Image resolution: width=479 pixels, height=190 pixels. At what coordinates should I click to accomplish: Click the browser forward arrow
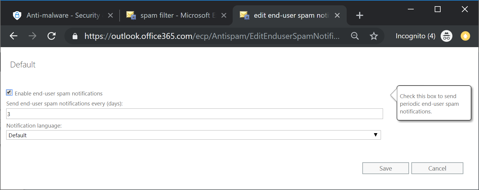[x=32, y=36]
